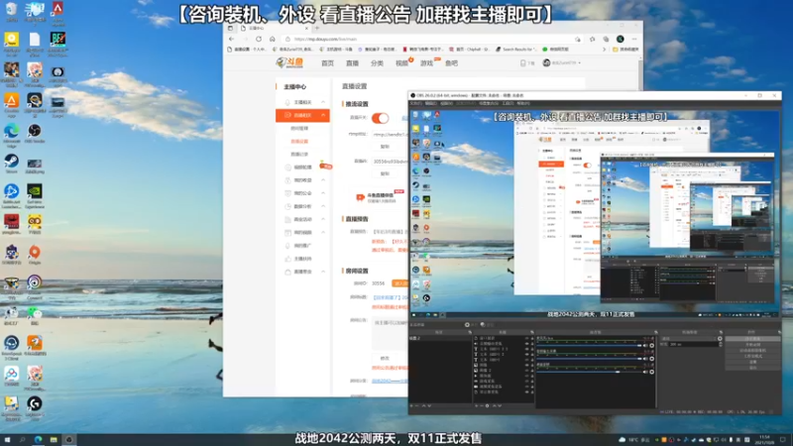This screenshot has height=446, width=793.
Task: Open OBS 工具 menu
Action: [509, 103]
